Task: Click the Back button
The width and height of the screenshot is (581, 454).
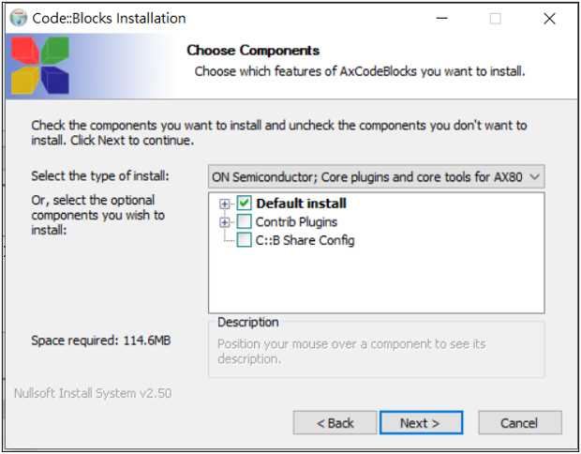Action: click(335, 422)
